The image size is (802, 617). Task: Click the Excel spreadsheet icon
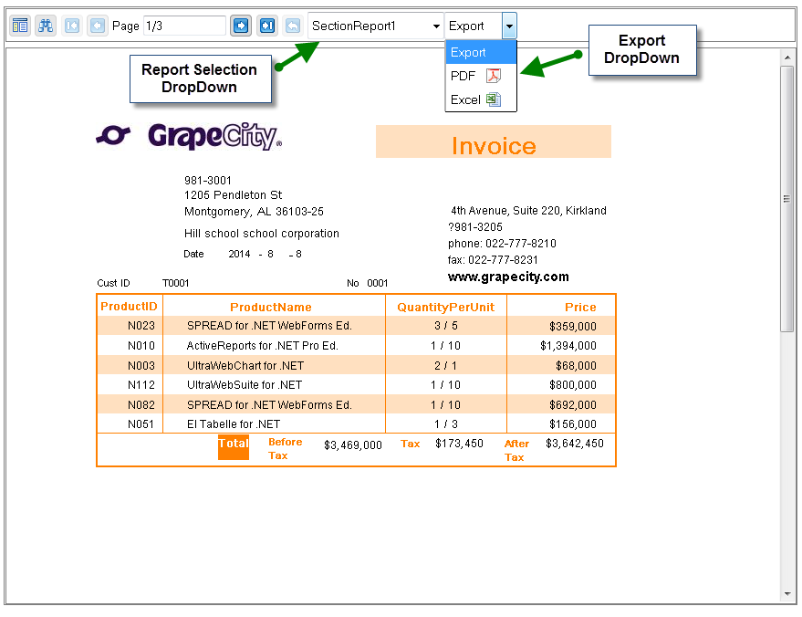pos(494,99)
